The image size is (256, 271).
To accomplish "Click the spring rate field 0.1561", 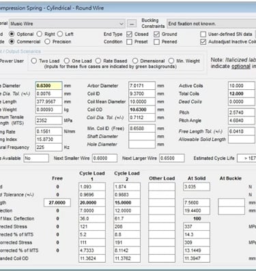I will (48, 131).
